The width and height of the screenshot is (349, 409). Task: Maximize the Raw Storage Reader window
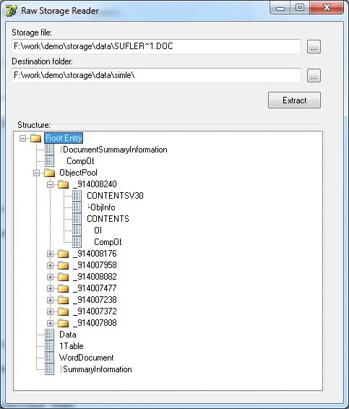point(300,8)
